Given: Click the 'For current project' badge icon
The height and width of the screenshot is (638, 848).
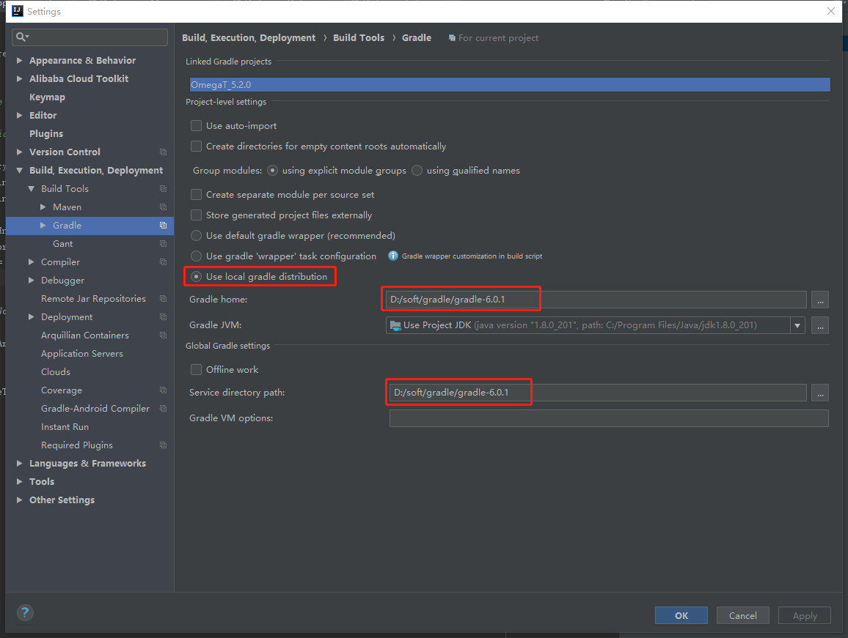Looking at the screenshot, I should [x=452, y=37].
